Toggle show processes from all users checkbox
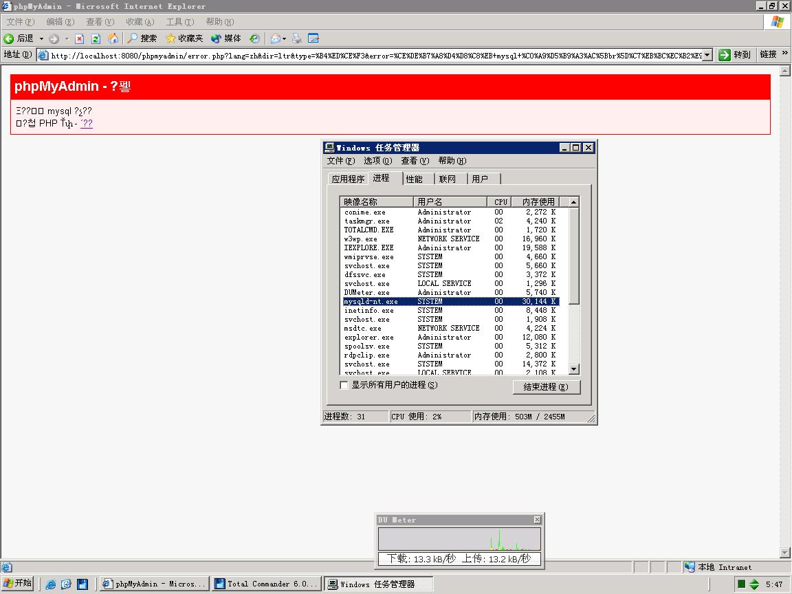This screenshot has height=594, width=792. (344, 386)
